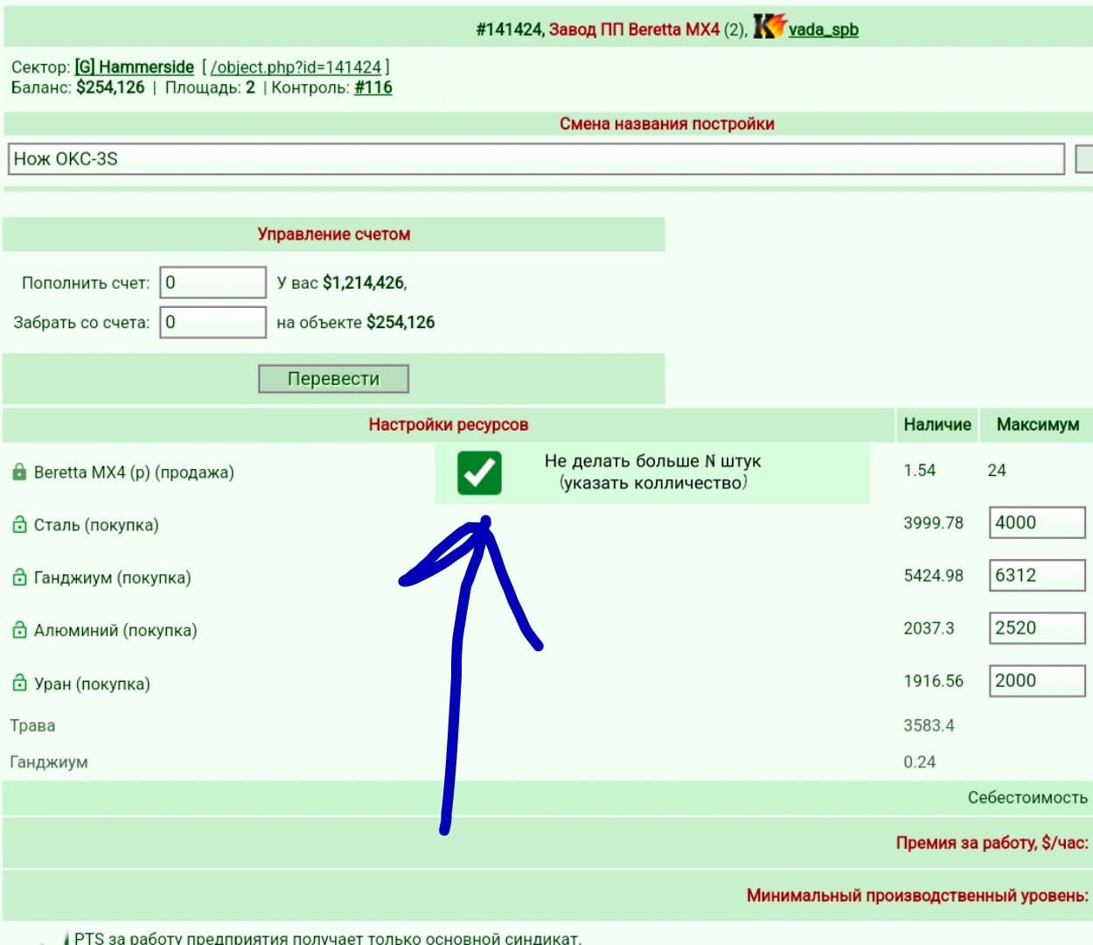Click the Beretta MX4 (p) (продажа) resource label

[134, 472]
